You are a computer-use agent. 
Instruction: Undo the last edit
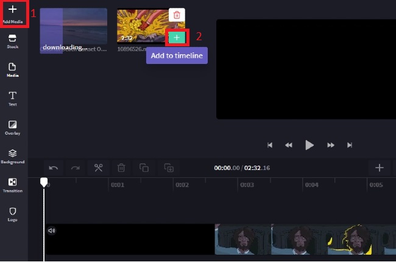tap(53, 168)
